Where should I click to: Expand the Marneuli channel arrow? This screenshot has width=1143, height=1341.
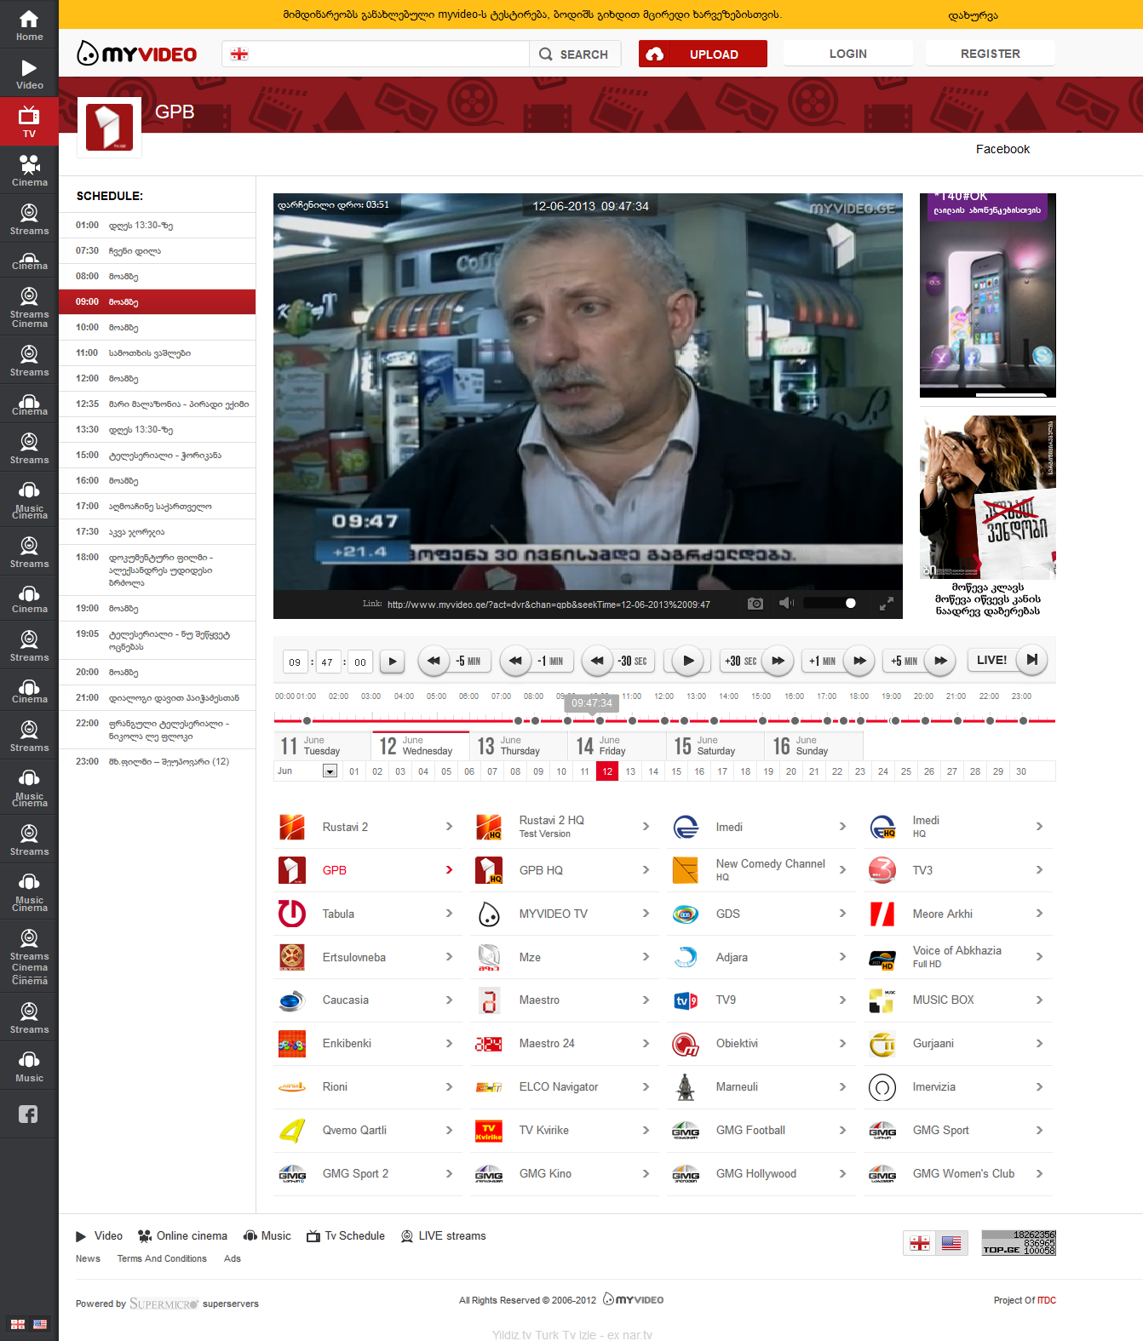tap(842, 1086)
